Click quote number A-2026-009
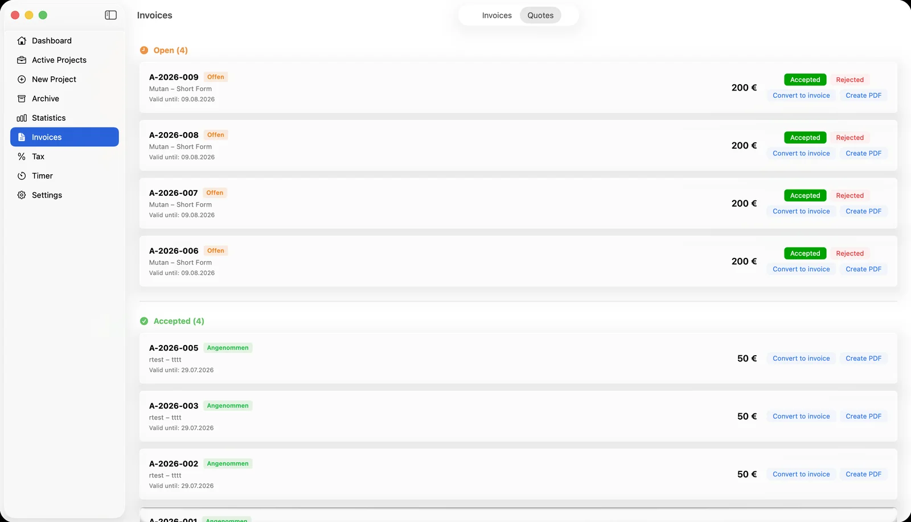911x522 pixels. point(174,77)
